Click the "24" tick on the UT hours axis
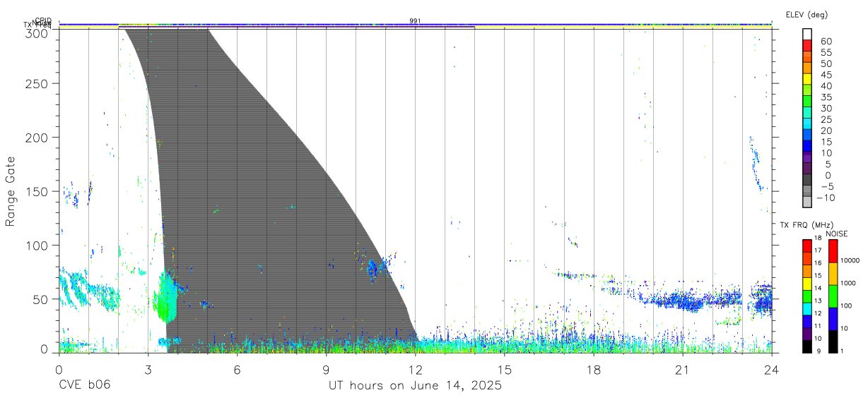This screenshot has width=868, height=400. (771, 369)
